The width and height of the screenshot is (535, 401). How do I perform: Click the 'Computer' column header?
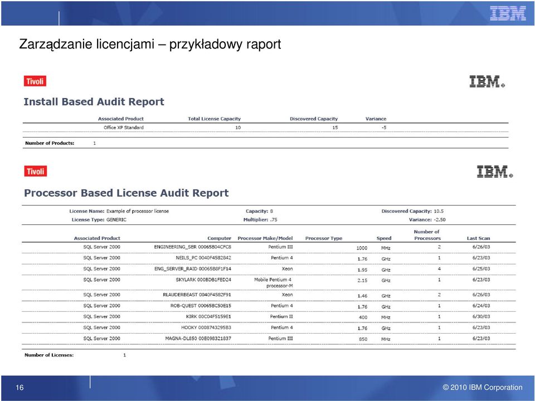220,238
